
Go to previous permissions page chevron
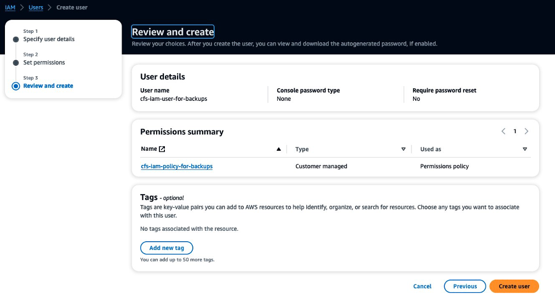point(503,132)
